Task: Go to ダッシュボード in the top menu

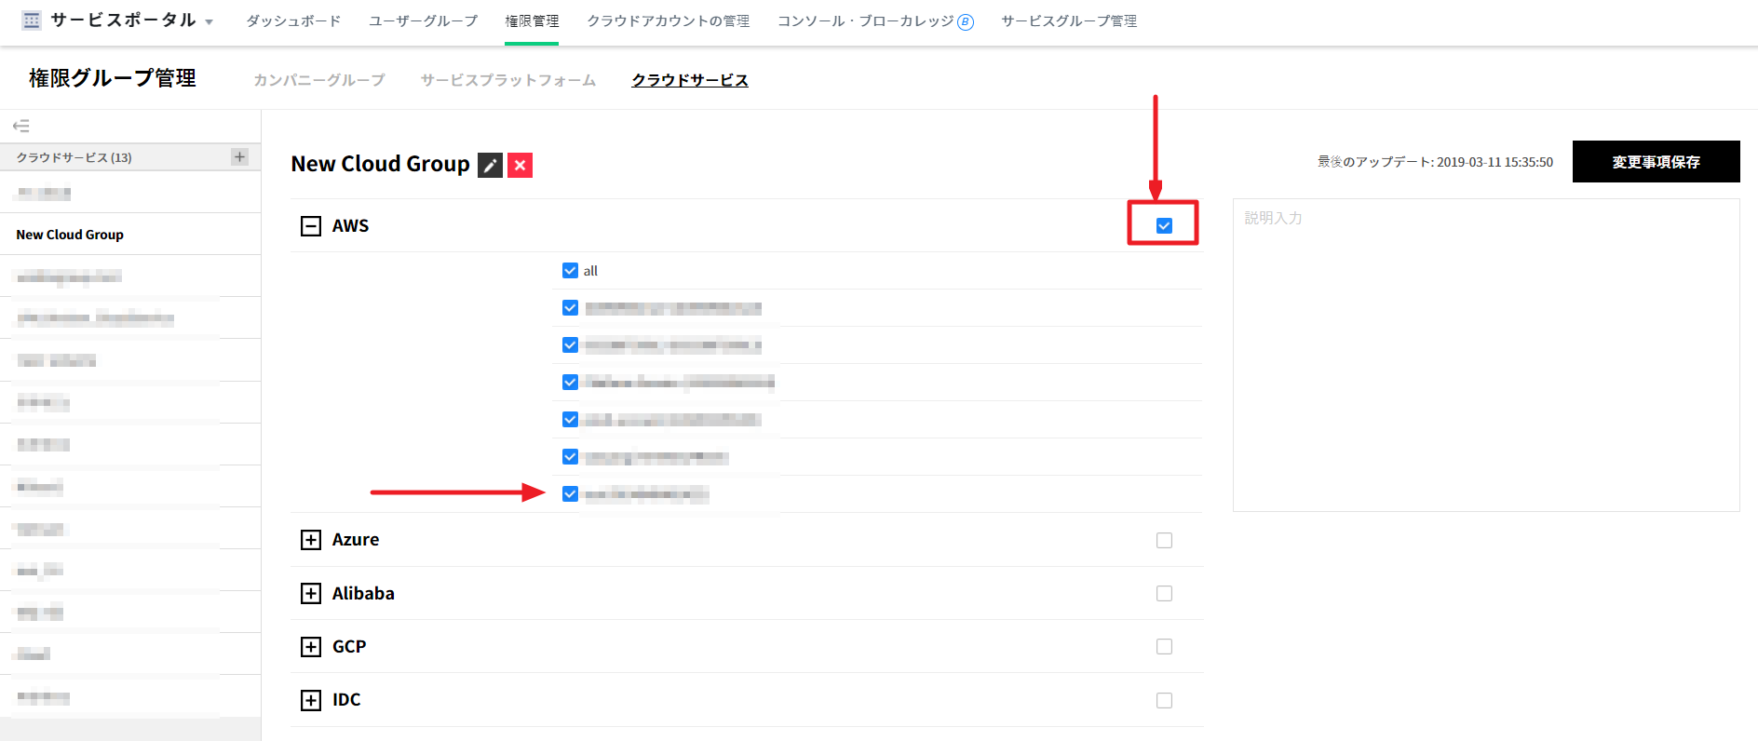Action: click(293, 21)
